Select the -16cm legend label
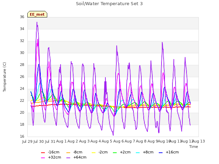Screen dimensions: 219x164 pos(53,152)
